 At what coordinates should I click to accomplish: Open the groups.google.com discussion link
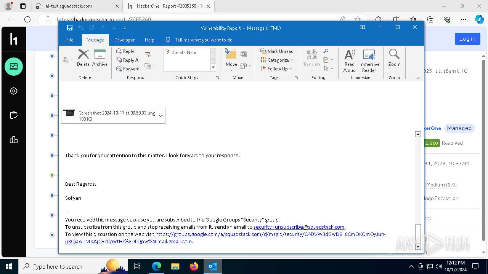[225, 238]
